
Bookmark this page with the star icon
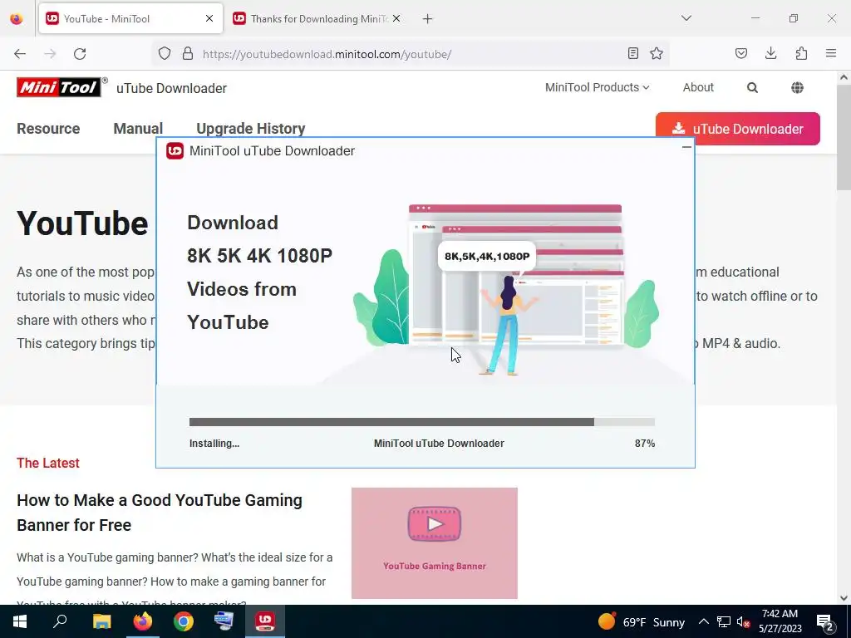pyautogui.click(x=657, y=54)
